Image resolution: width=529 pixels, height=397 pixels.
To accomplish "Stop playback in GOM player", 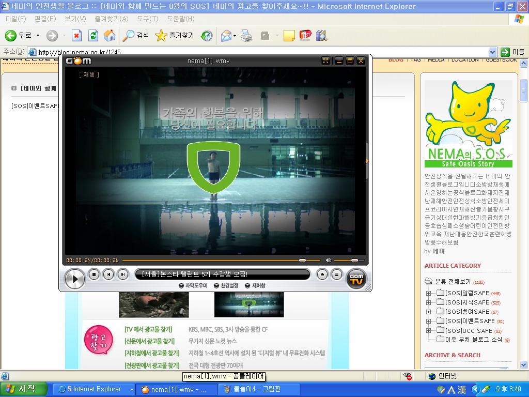I will [x=94, y=274].
